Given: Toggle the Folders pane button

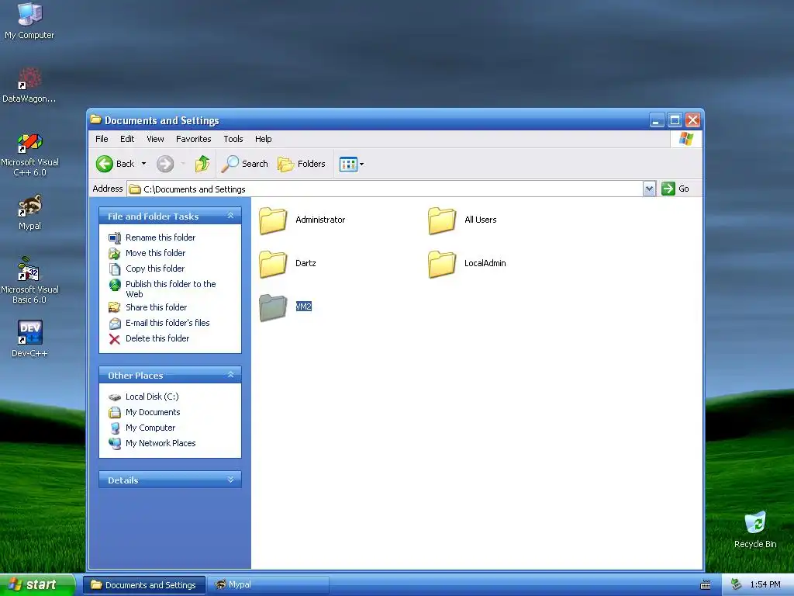Looking at the screenshot, I should pyautogui.click(x=302, y=164).
